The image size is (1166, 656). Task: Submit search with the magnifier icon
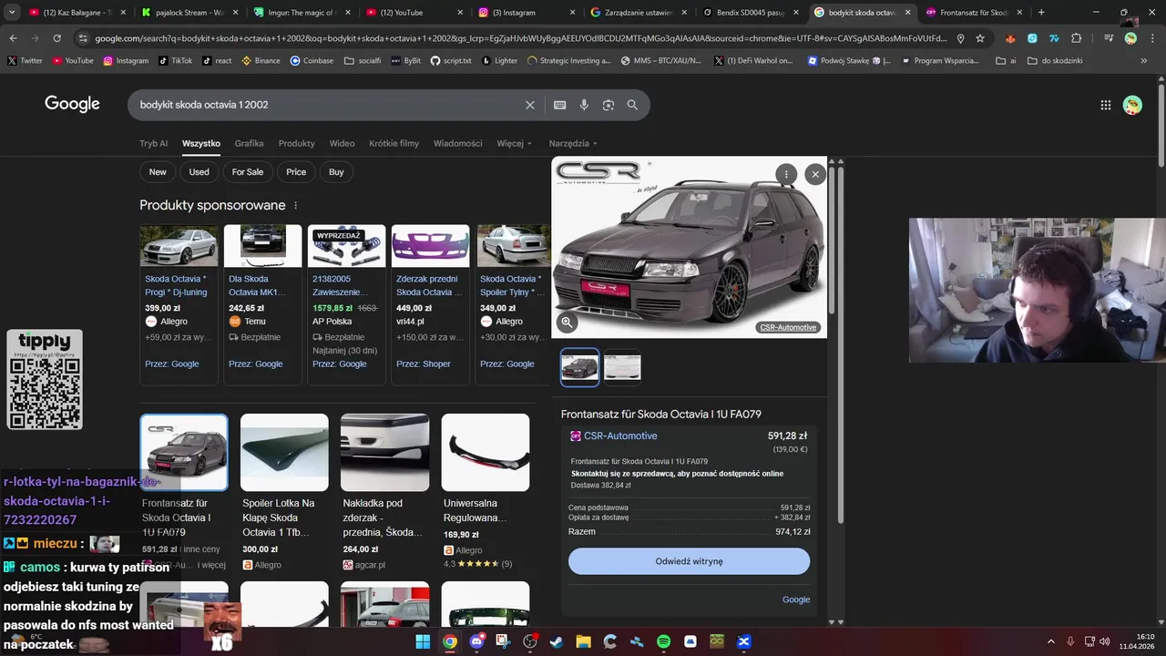click(x=632, y=105)
